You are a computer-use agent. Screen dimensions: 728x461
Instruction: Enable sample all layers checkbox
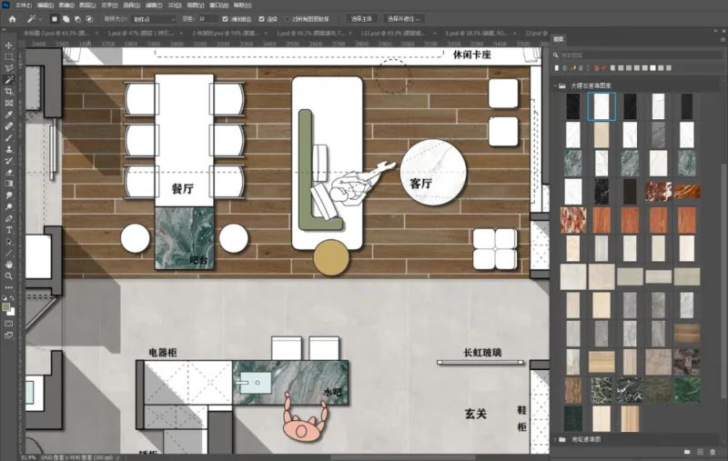click(x=287, y=18)
